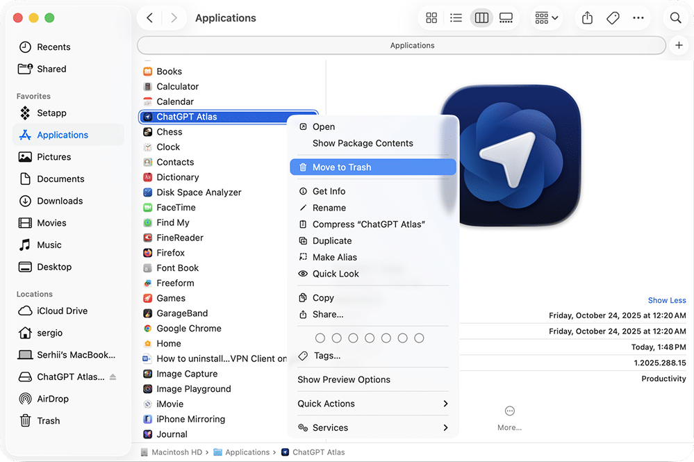694x462 pixels.
Task: Click the Tags icon in the toolbar
Action: [x=613, y=17]
